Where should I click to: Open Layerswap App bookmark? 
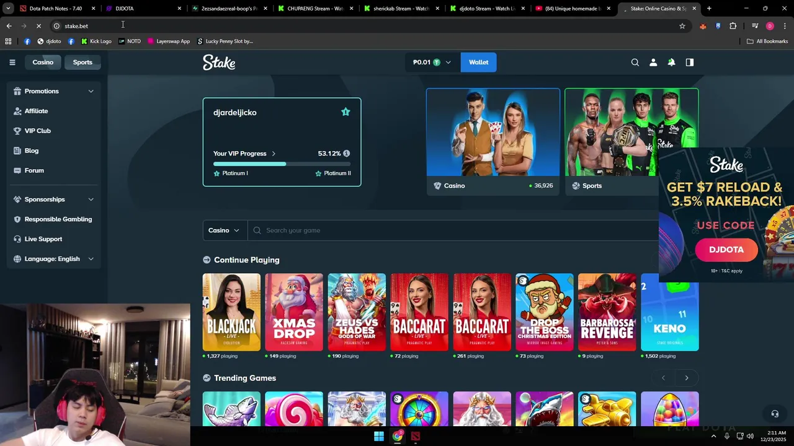(168, 42)
